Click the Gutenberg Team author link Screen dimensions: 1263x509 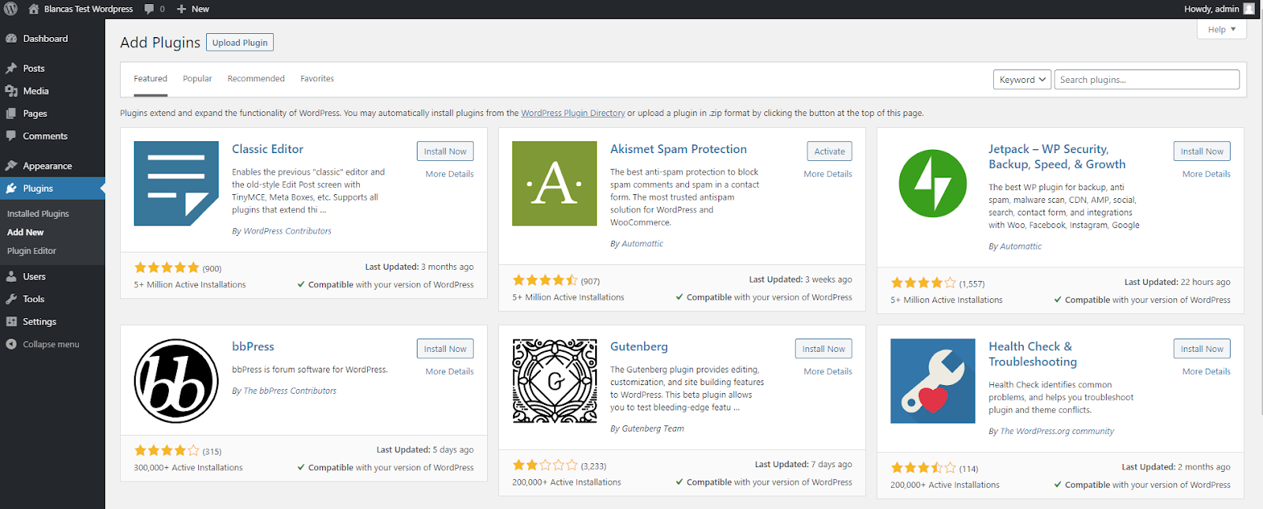[x=653, y=429]
